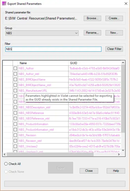Screen dimensions: 130x191
Task: Click into the Filter text field
Action: (x=53, y=49)
